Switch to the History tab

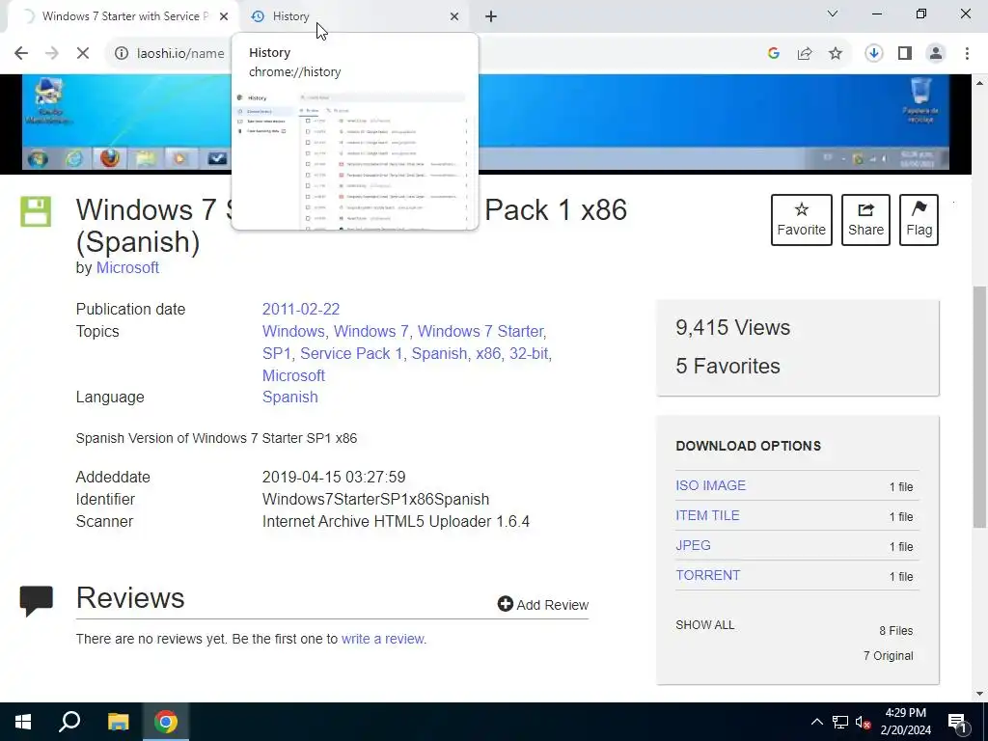click(x=353, y=16)
